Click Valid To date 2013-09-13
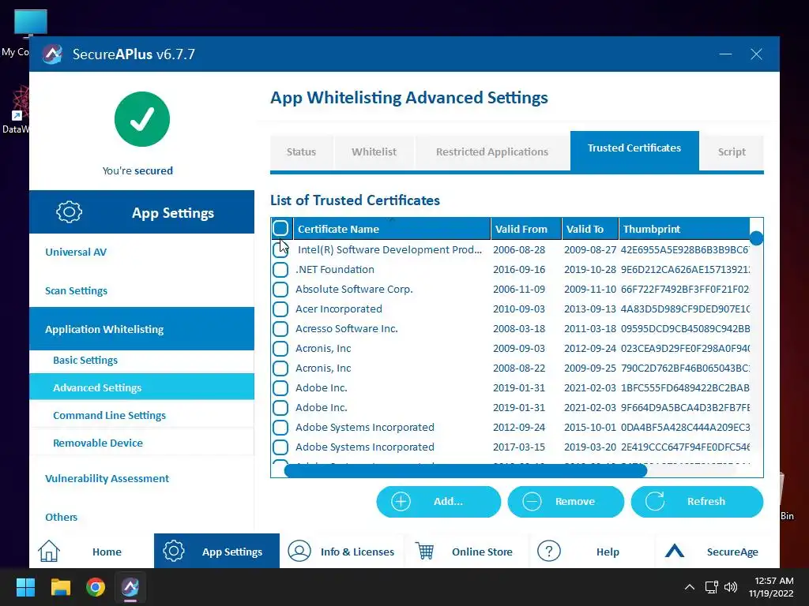 tap(589, 309)
